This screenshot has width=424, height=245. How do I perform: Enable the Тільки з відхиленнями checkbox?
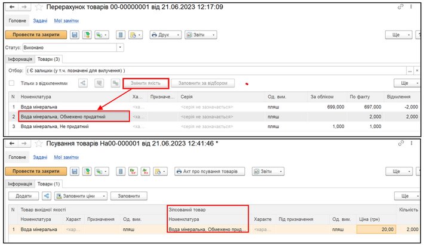point(11,83)
